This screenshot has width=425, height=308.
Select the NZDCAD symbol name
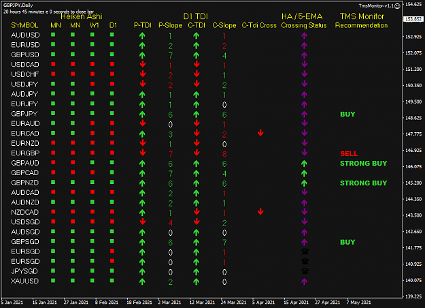coord(24,212)
